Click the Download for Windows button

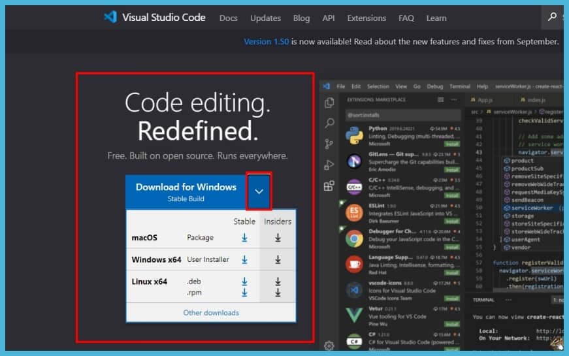(x=186, y=192)
